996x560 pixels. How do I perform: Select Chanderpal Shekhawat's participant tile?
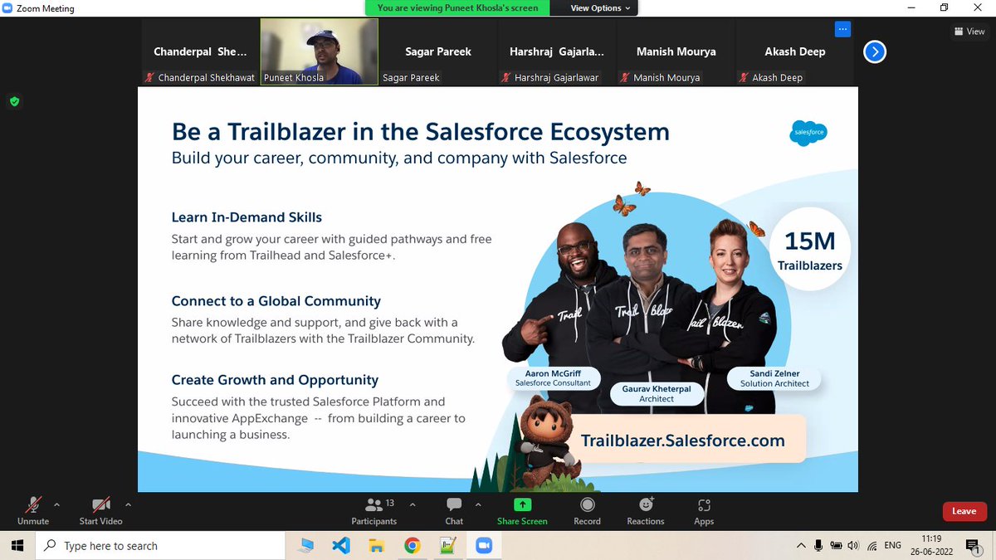(200, 51)
